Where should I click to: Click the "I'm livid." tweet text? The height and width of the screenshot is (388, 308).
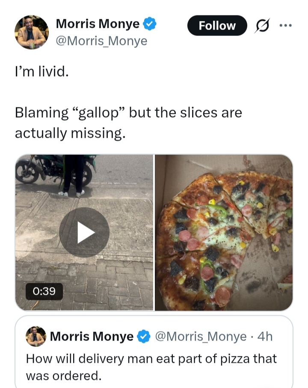41,71
